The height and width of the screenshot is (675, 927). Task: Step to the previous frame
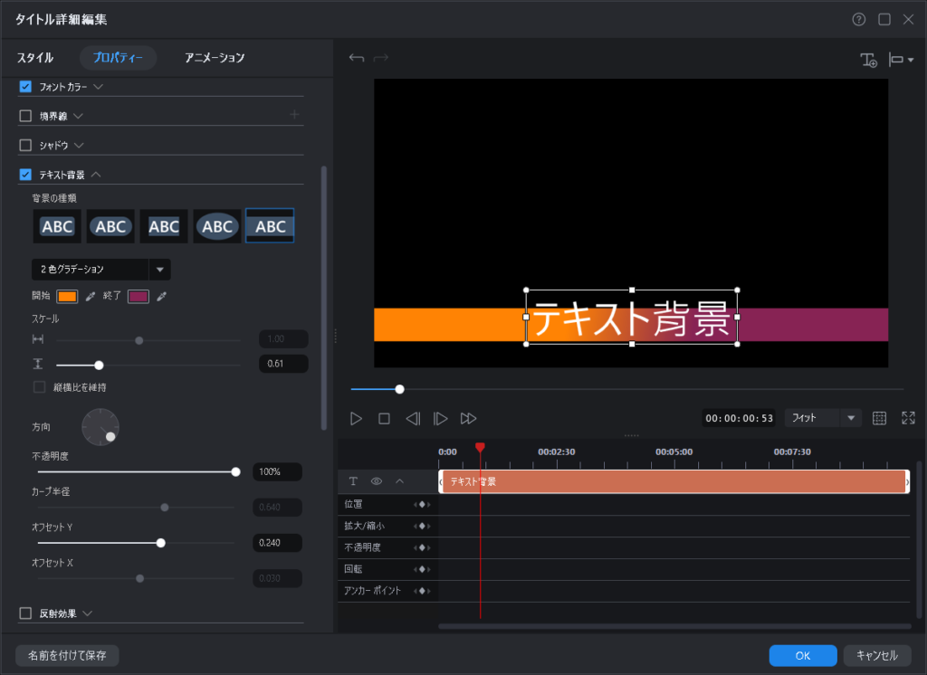pos(412,418)
